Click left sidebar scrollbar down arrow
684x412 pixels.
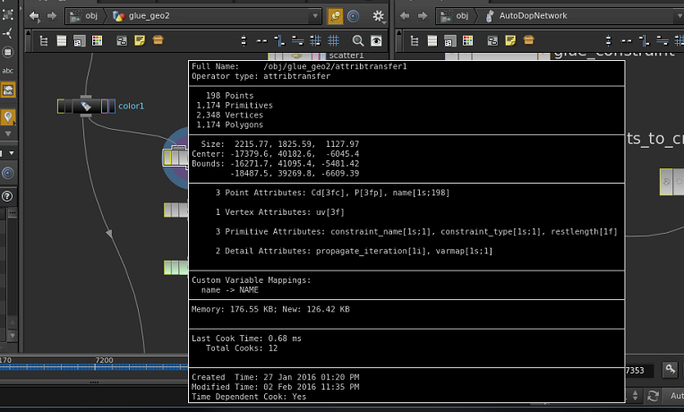[13, 335]
